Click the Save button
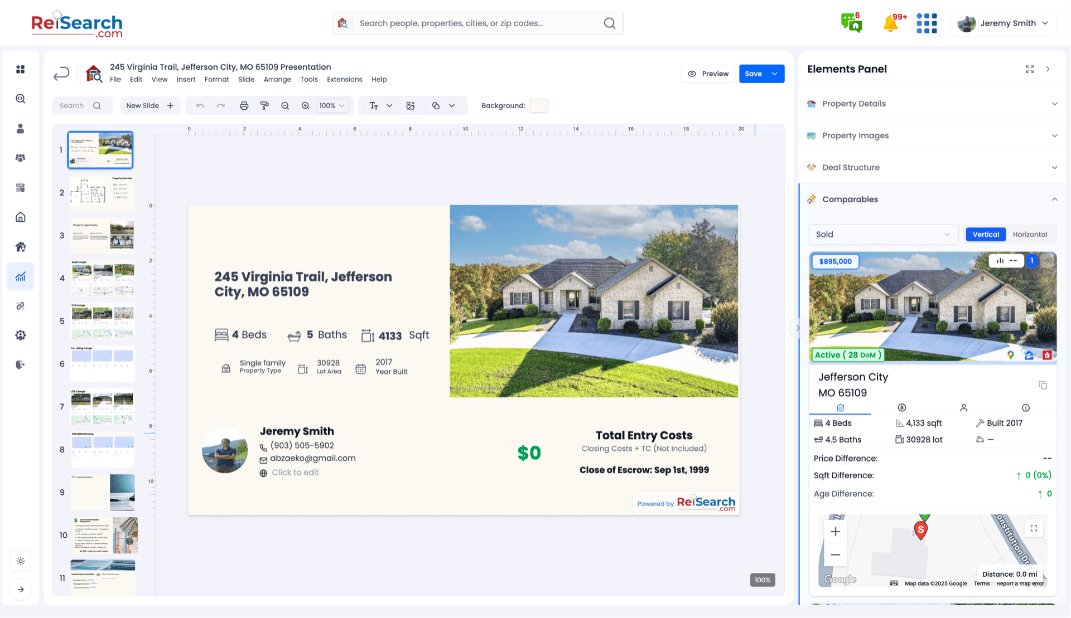Viewport: 1071px width, 618px height. 753,74
